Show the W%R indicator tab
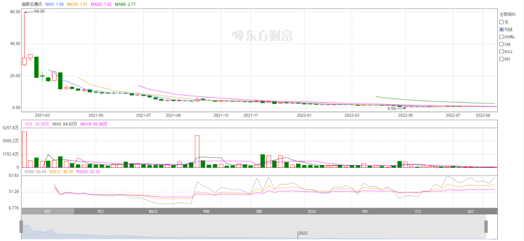 [206, 211]
